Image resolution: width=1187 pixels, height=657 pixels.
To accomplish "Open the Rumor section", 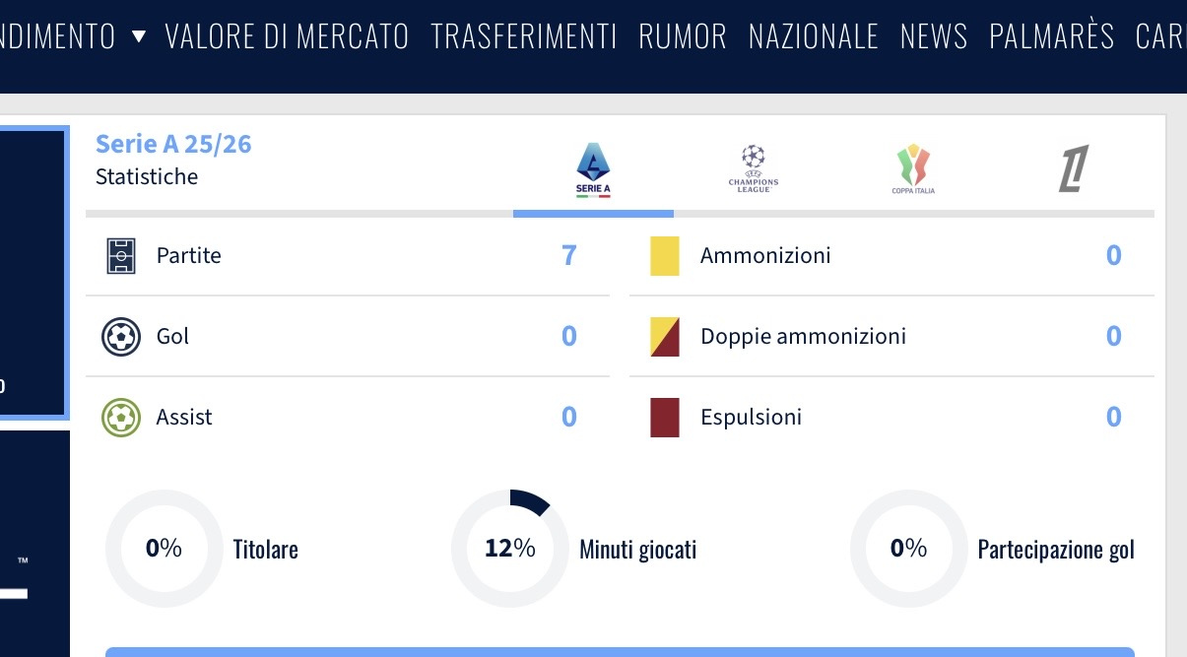I will click(x=683, y=37).
